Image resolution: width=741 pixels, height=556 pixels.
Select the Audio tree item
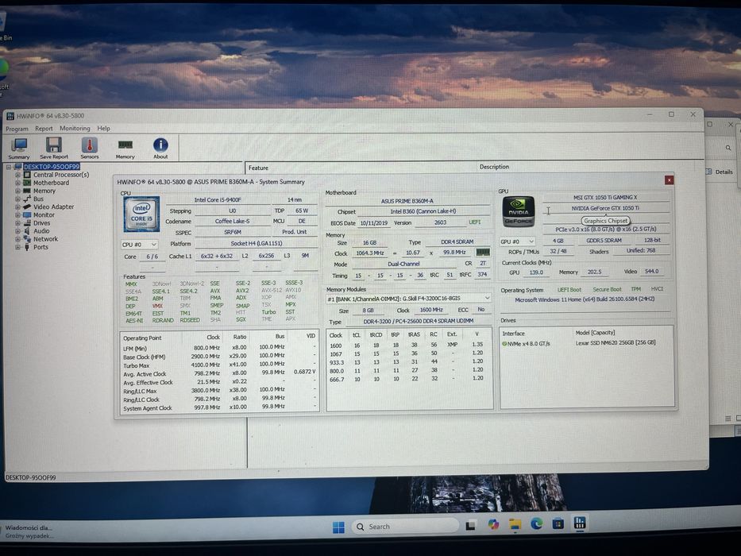coord(41,230)
